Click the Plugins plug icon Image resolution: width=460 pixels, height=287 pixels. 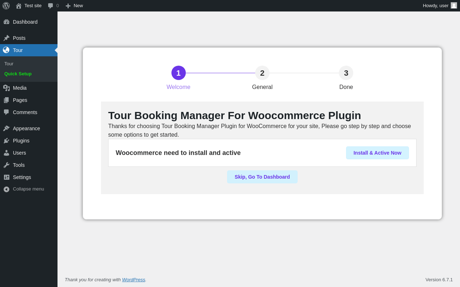[6, 141]
